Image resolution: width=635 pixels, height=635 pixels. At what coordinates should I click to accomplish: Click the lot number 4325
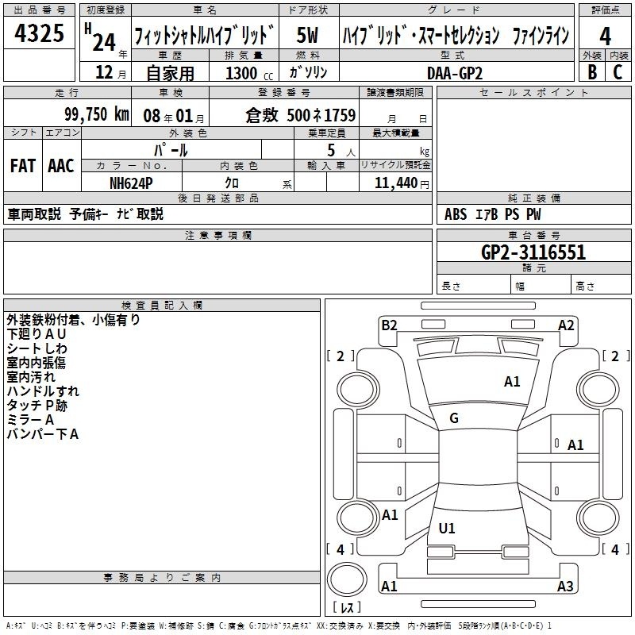39,36
